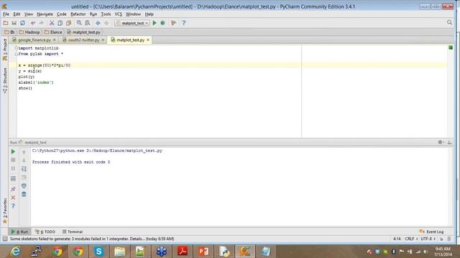The width and height of the screenshot is (460, 258).
Task: Redo the edit using the toolbar arrow
Action: [x=41, y=23]
